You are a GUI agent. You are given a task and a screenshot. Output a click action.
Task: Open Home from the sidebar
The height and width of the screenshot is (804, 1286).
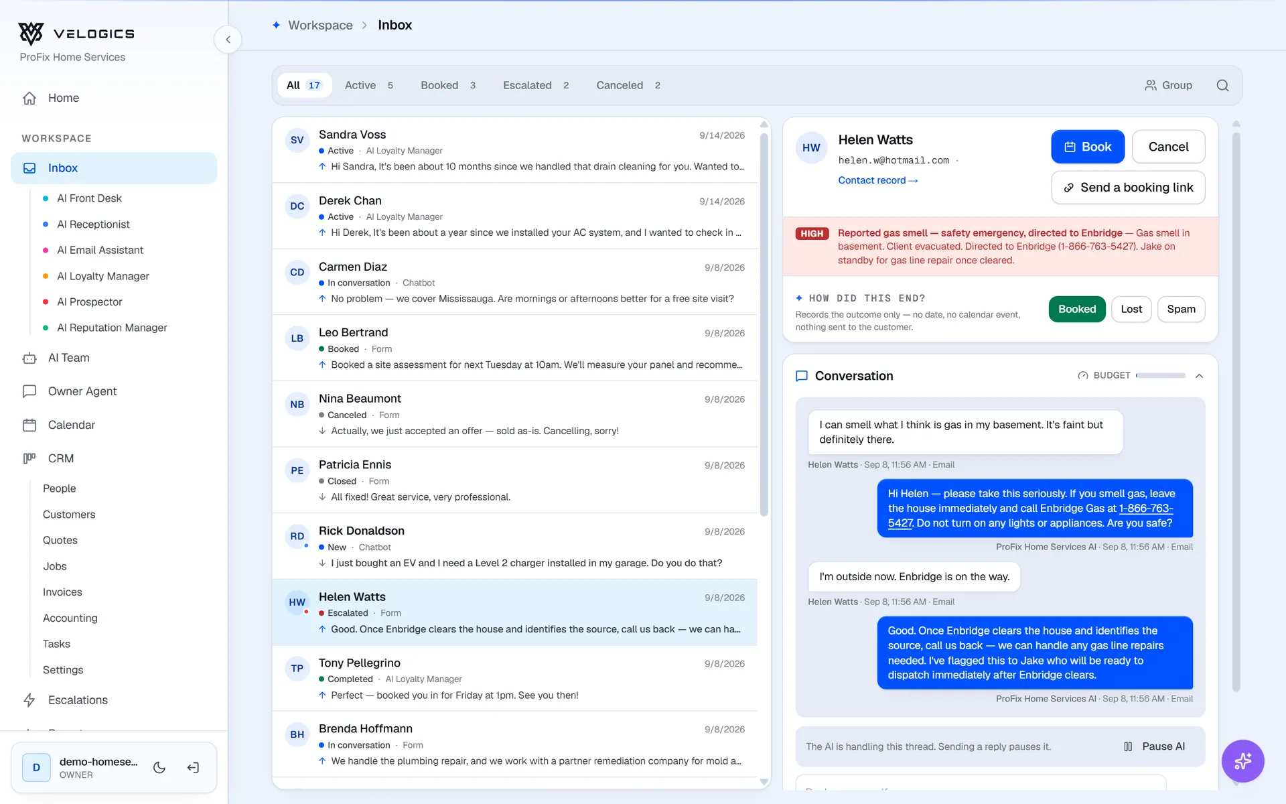point(114,98)
